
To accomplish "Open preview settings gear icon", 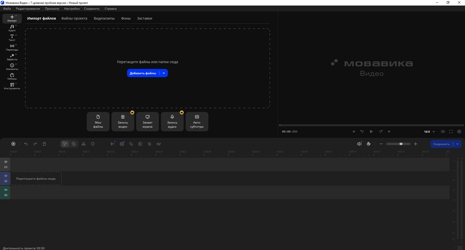I will [x=459, y=131].
